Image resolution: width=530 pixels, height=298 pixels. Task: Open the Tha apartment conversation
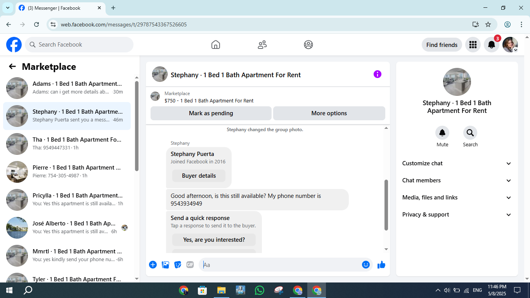click(x=67, y=144)
